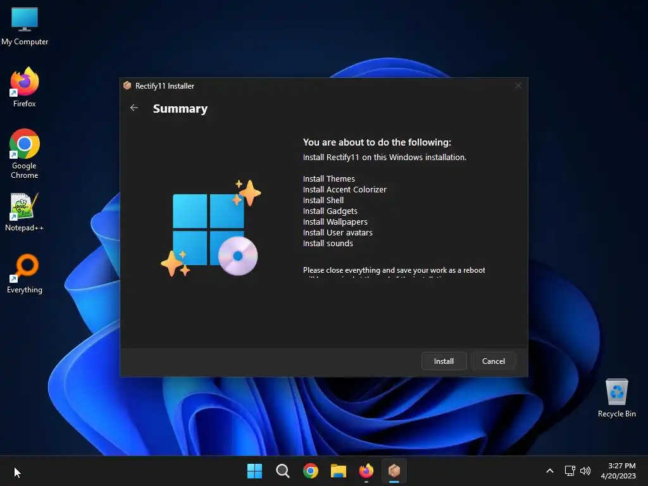Close the Rectify11 Installer window
648x486 pixels.
(x=518, y=85)
